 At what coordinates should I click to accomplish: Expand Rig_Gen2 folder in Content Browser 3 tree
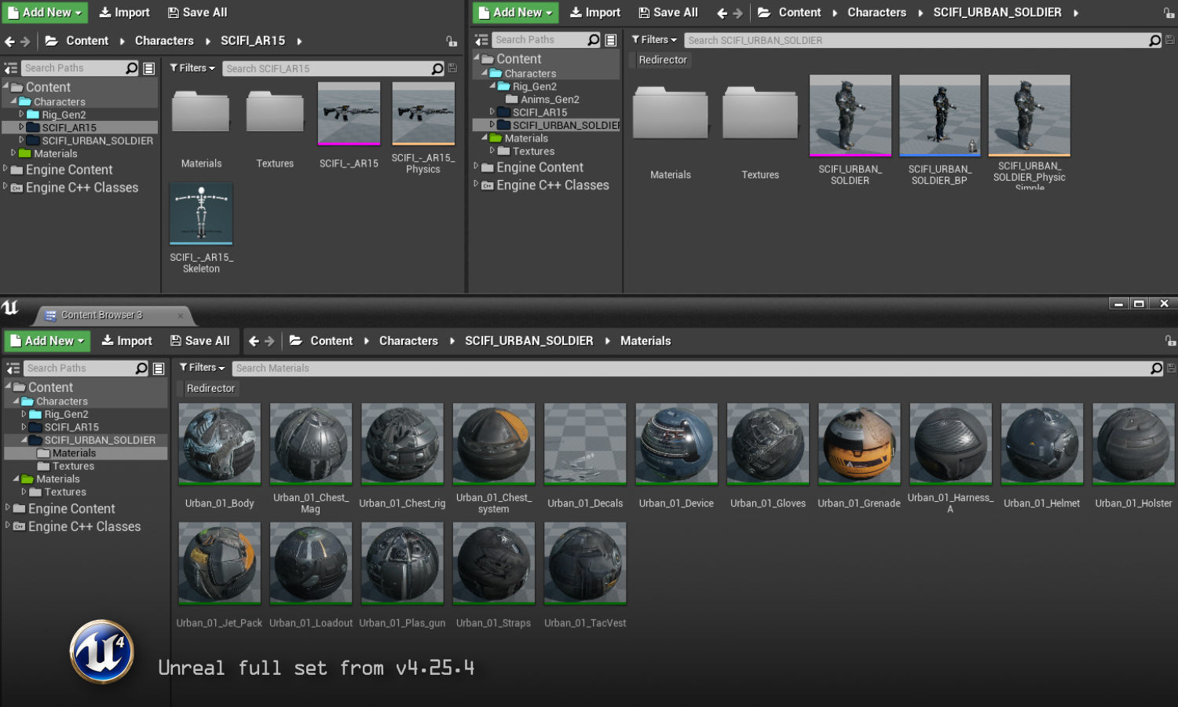pyautogui.click(x=24, y=414)
